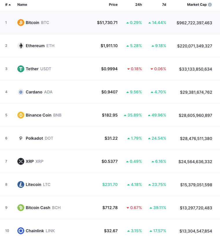
Task: Sort the table by 24h column
Action: (x=138, y=5)
